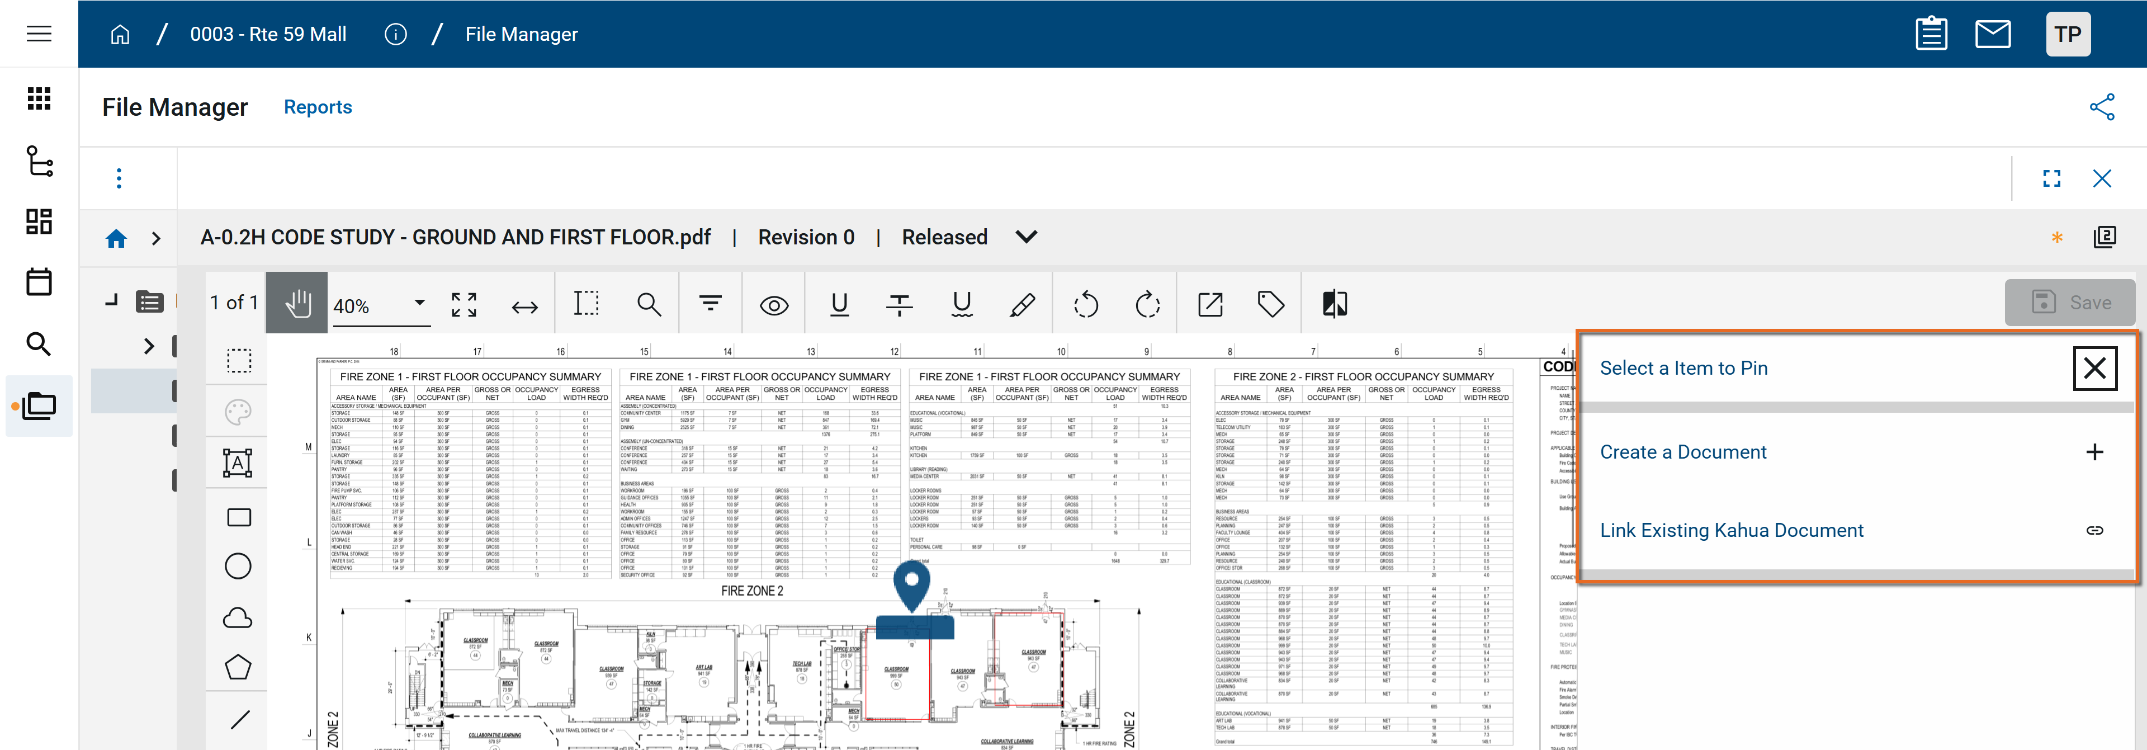
Task: Click the highlighter pen tool
Action: coord(1023,305)
